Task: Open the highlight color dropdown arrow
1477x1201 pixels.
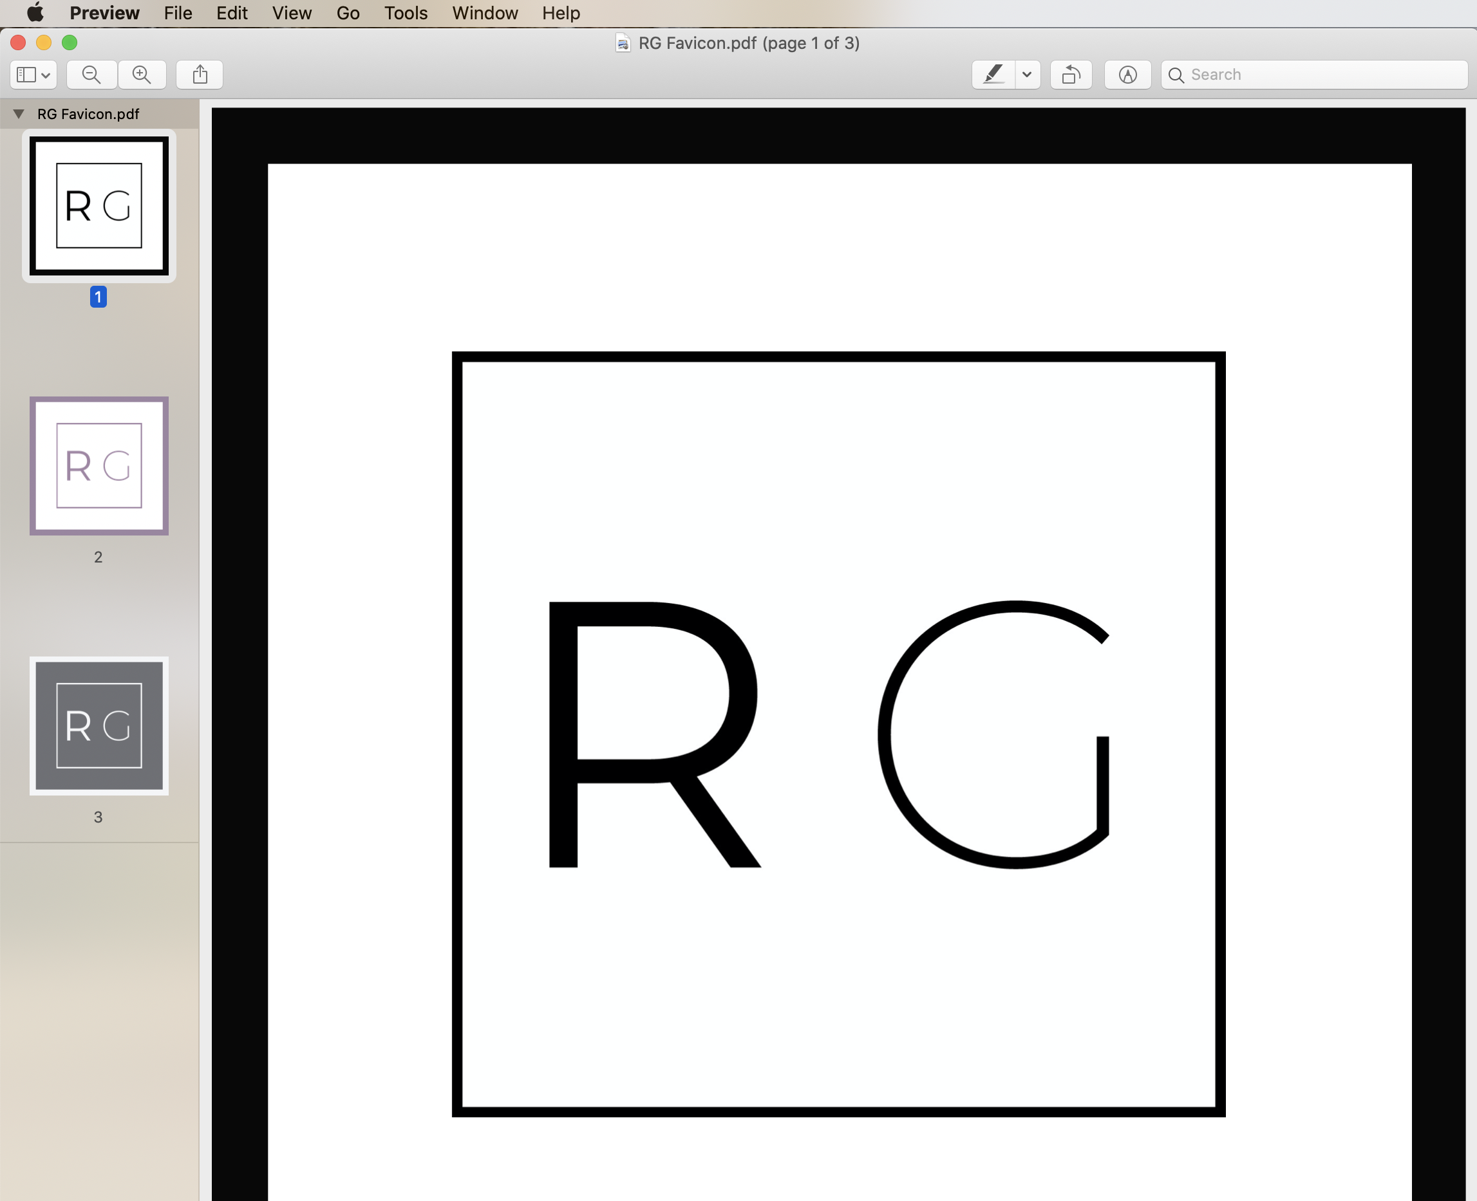Action: (1027, 75)
